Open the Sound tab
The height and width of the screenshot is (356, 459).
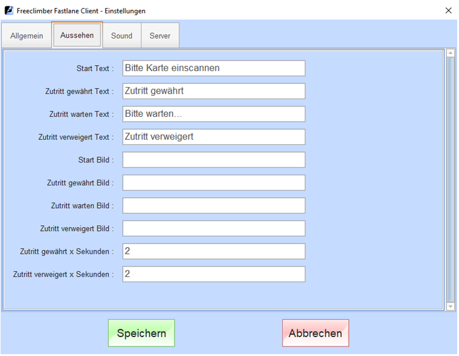pos(121,36)
